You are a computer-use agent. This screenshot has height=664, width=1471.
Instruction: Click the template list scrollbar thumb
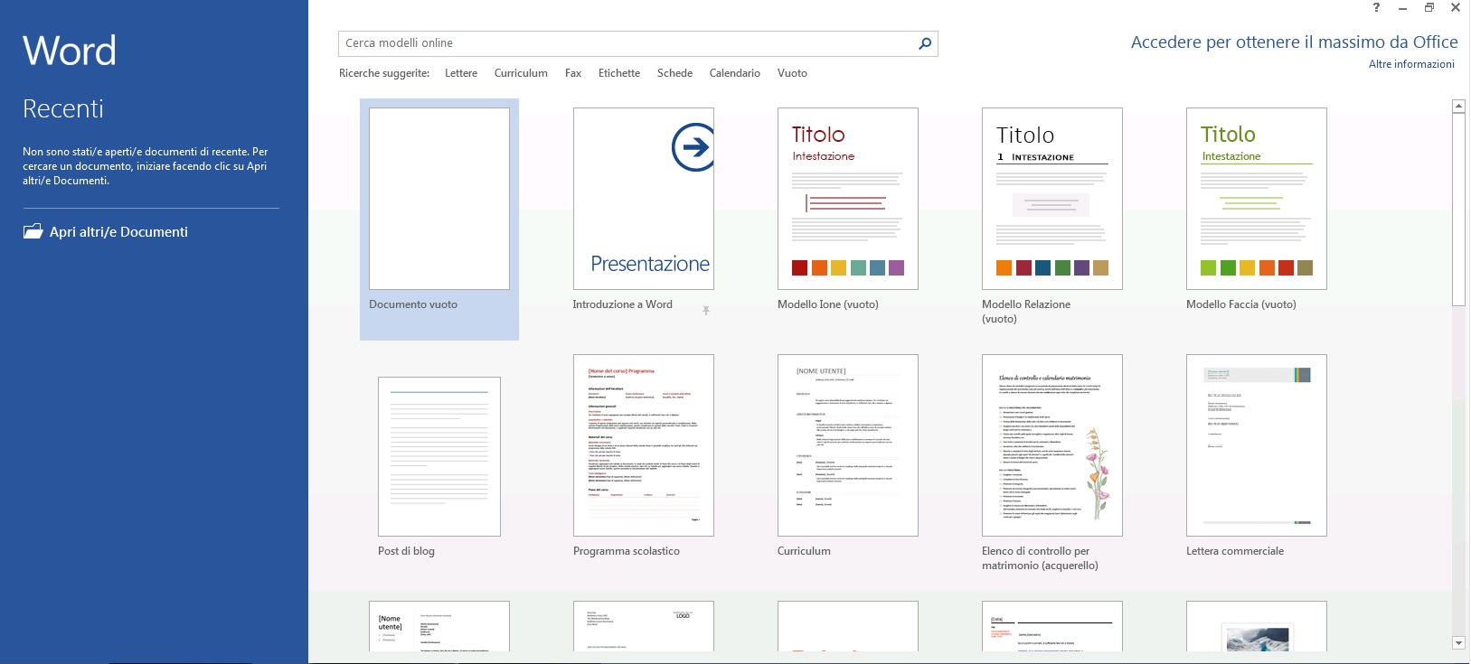(1458, 210)
